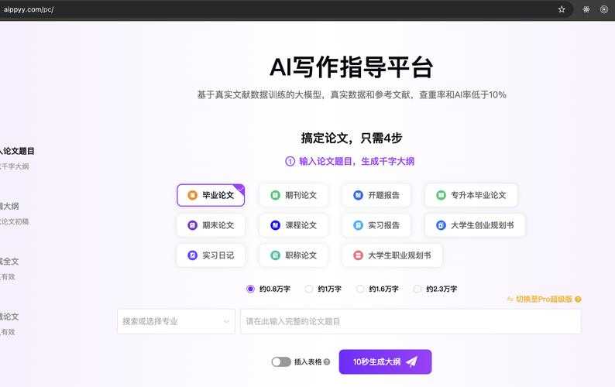Select the 课程论文 paper type
615x387 pixels.
click(294, 225)
